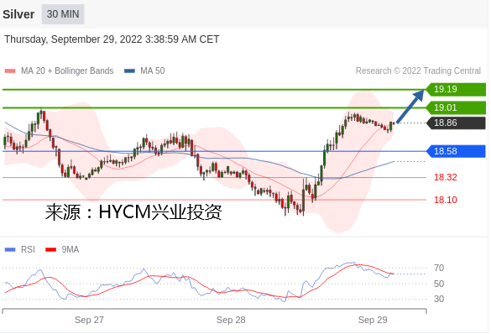Click the 18.10 support level label

(446, 200)
